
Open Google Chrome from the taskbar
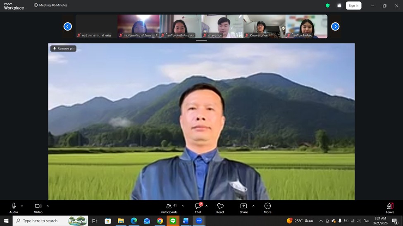pyautogui.click(x=160, y=221)
